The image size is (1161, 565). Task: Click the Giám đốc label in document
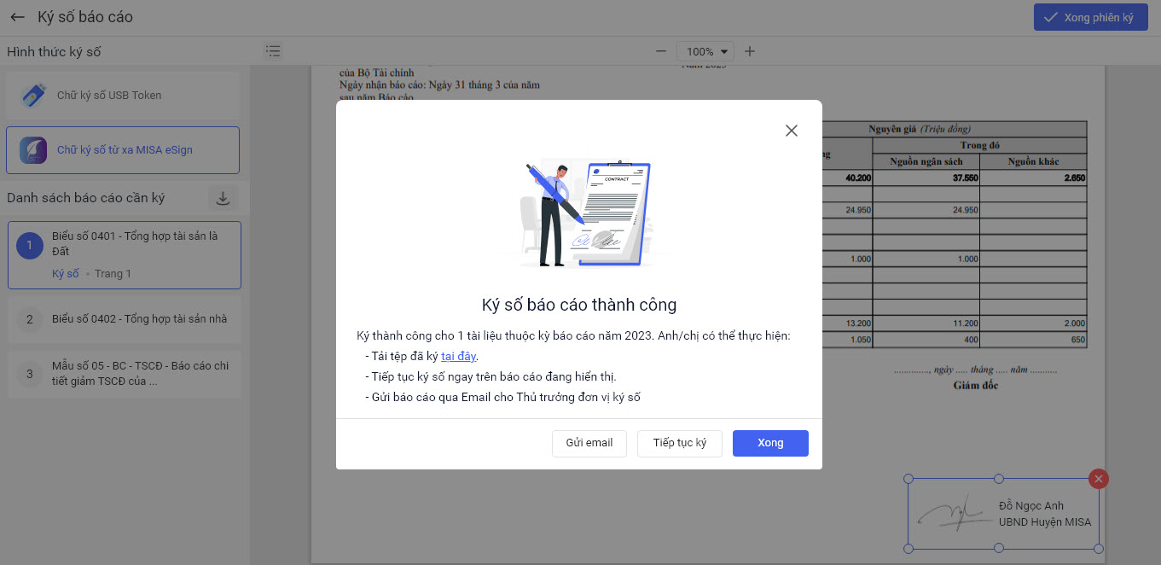coord(975,386)
